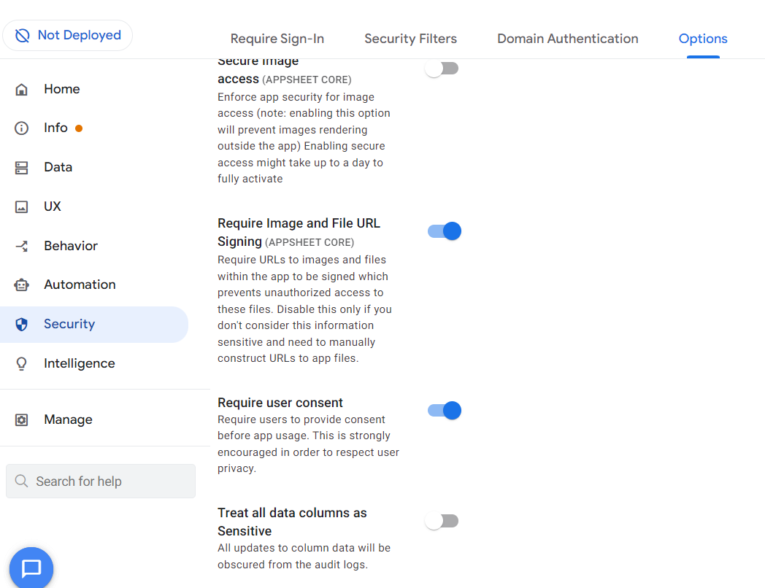The image size is (765, 588).
Task: Enable Treat all data columns as Sensitive
Action: point(442,521)
